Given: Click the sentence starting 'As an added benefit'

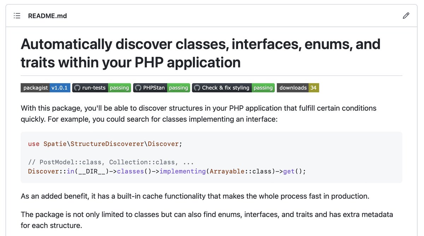Looking at the screenshot, I should (195, 196).
